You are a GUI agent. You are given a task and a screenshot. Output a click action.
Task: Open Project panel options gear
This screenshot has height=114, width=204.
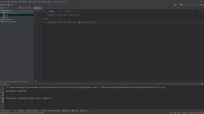pos(29,8)
